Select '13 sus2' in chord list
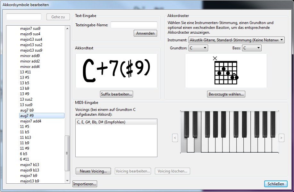 tap(26, 99)
